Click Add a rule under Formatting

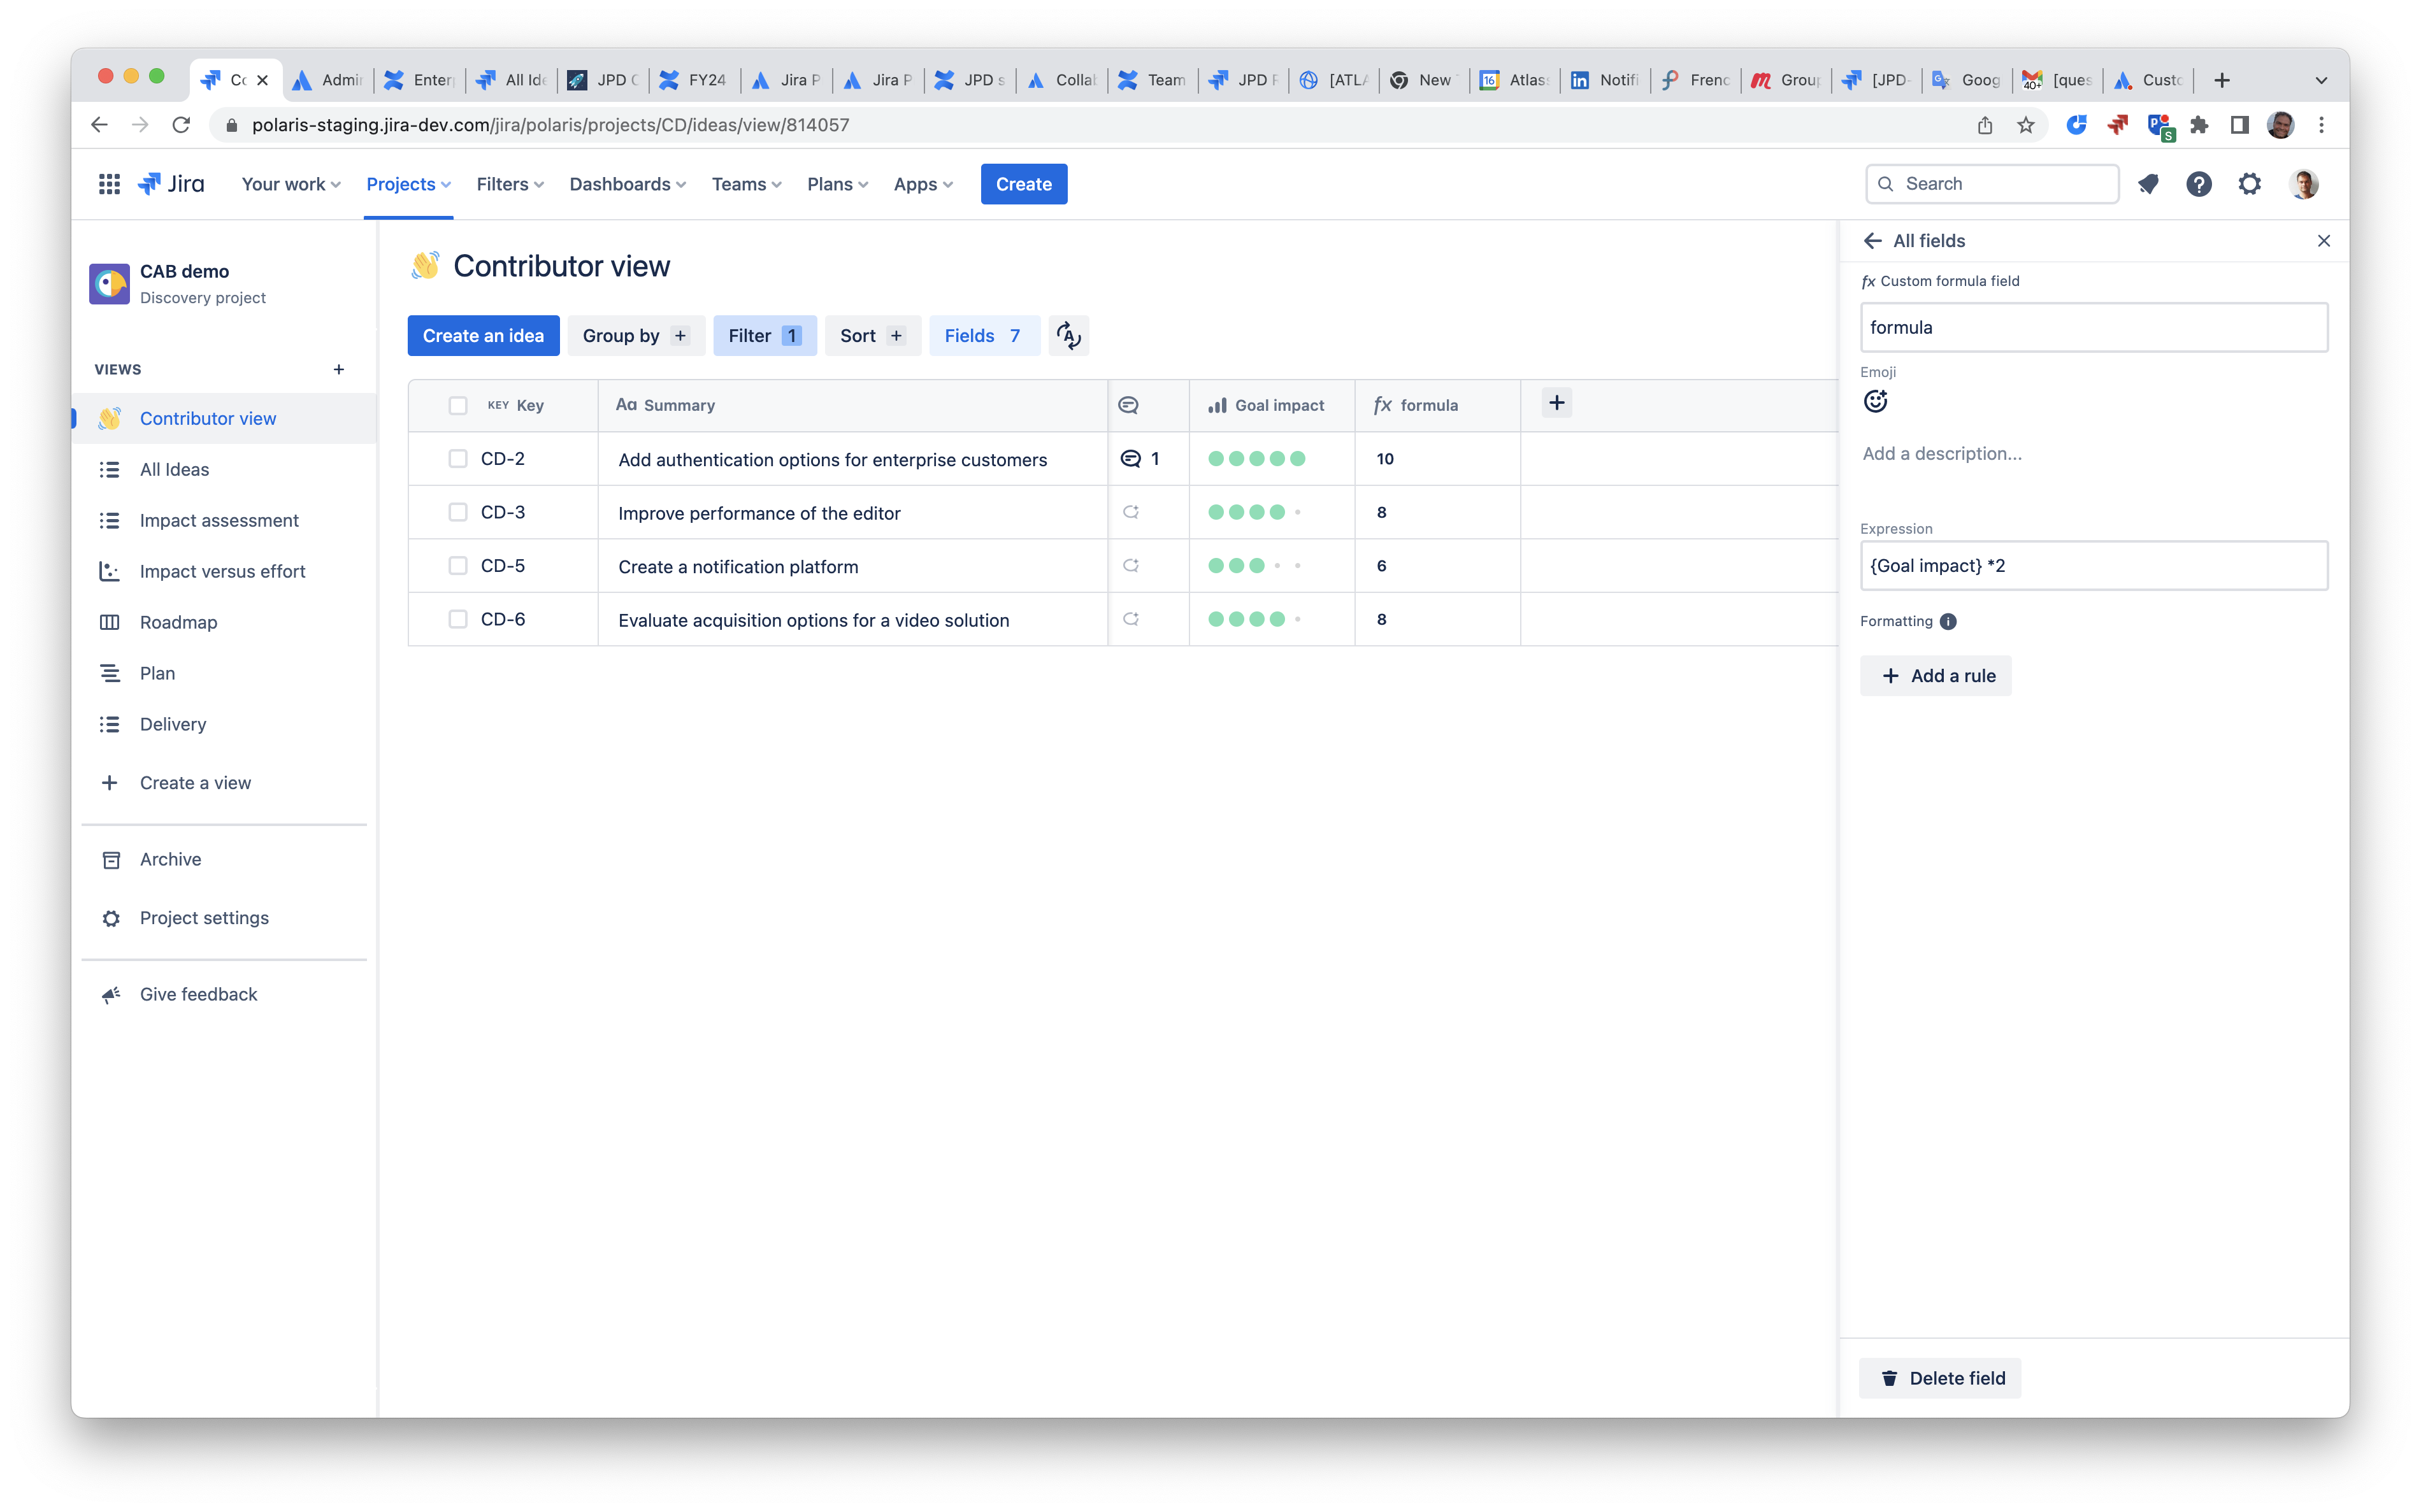1935,675
